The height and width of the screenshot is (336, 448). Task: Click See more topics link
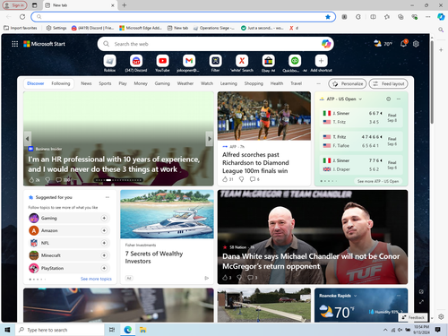pos(96,279)
